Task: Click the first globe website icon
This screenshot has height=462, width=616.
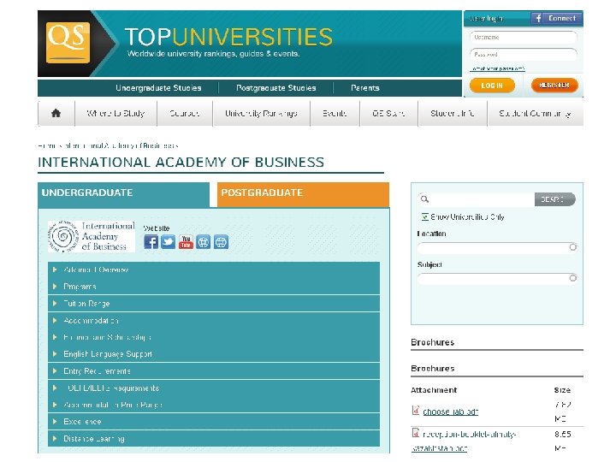Action: tap(203, 241)
